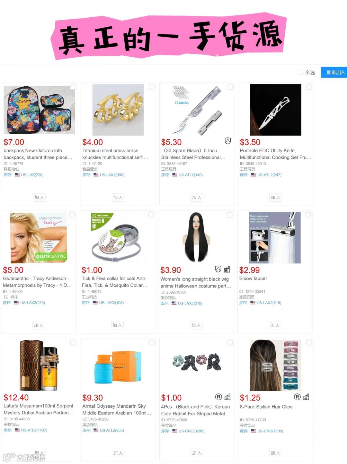Click the factory icon next to the $3.90 wig

[x=227, y=269]
